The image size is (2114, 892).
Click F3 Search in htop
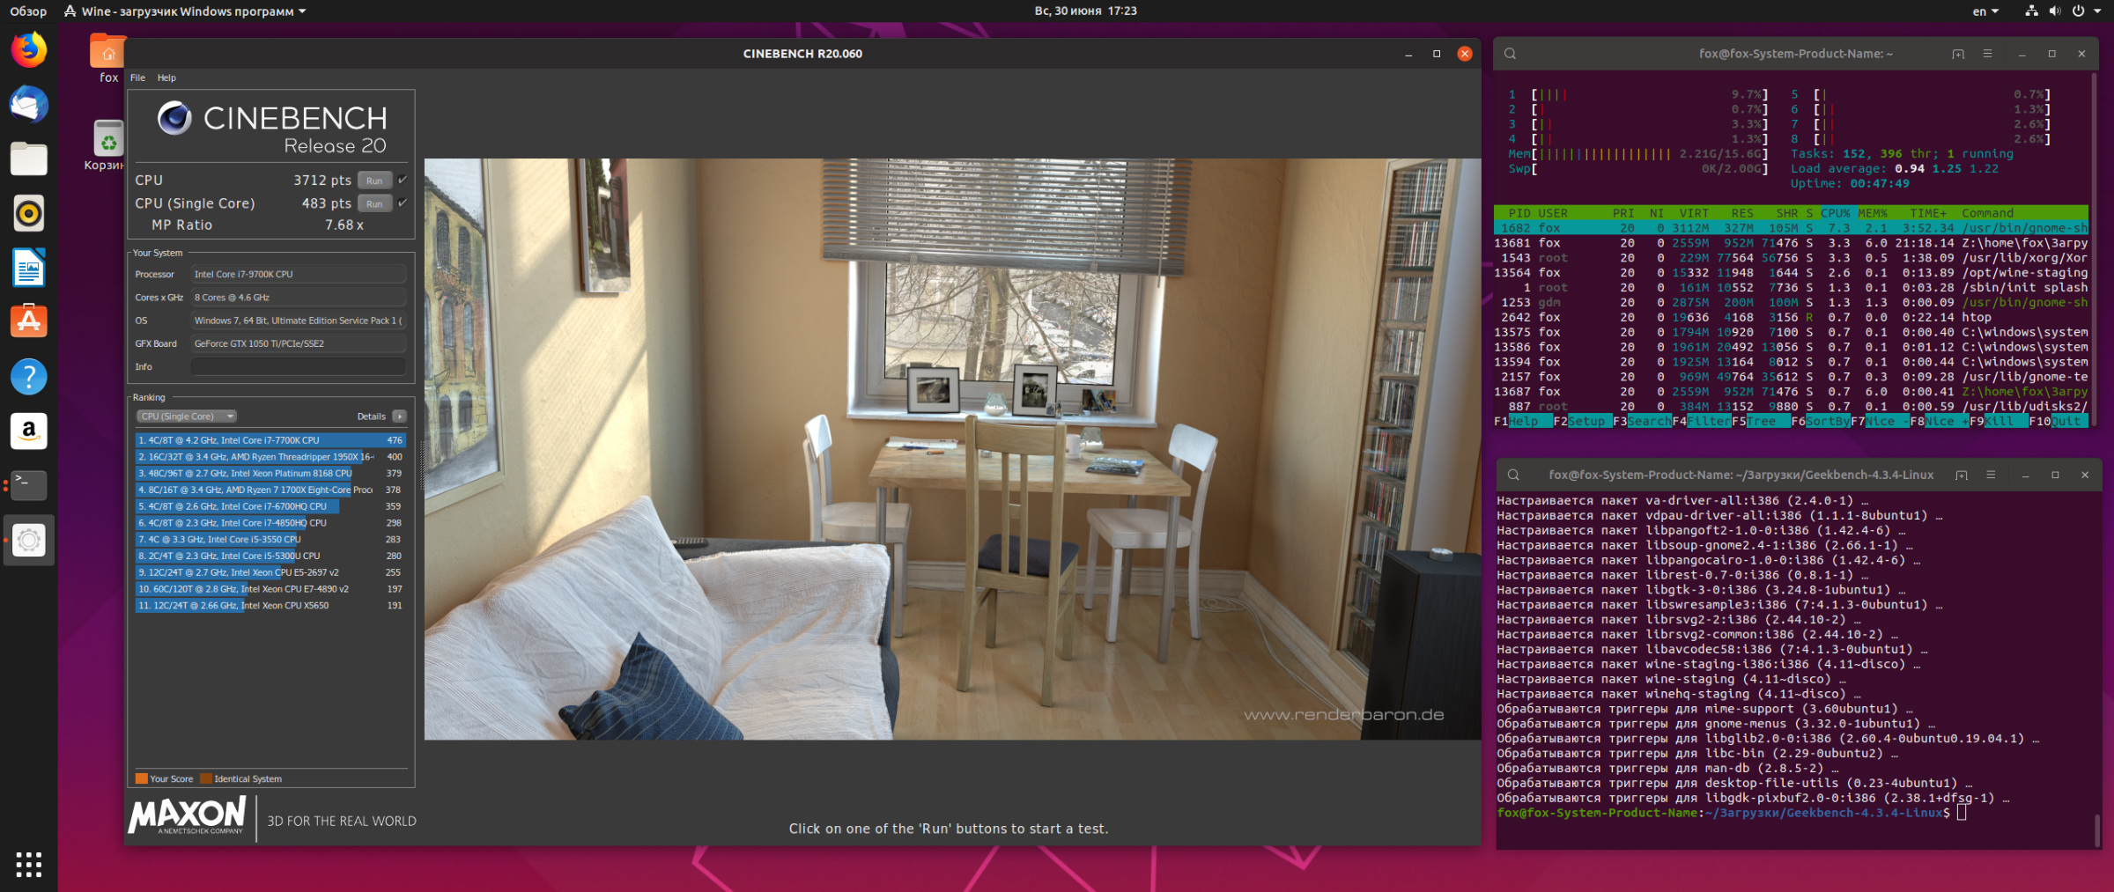(1643, 422)
